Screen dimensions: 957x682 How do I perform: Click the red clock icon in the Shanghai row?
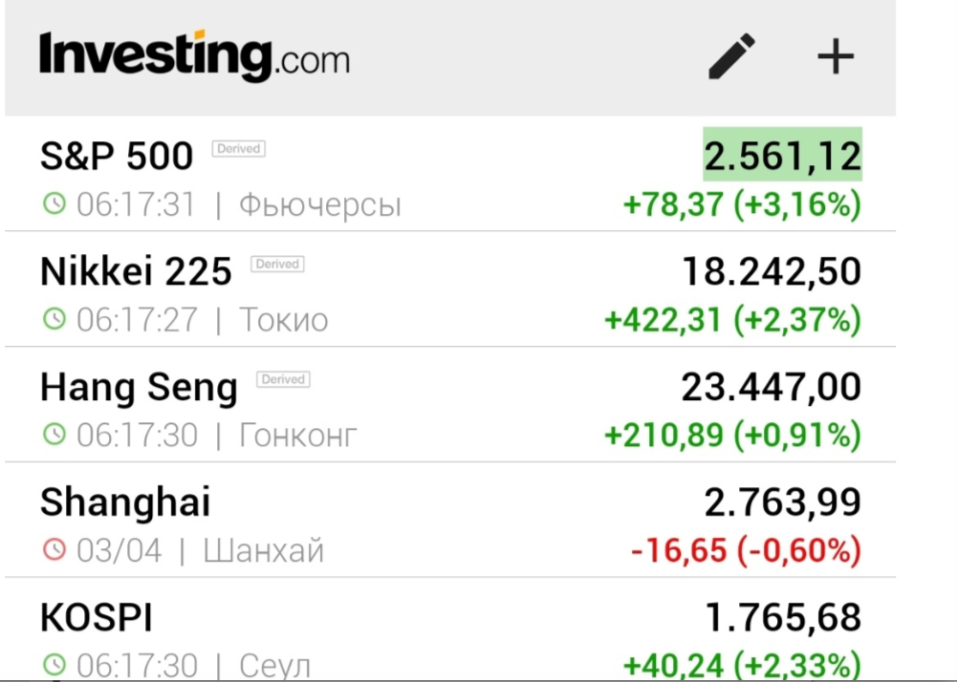54,549
